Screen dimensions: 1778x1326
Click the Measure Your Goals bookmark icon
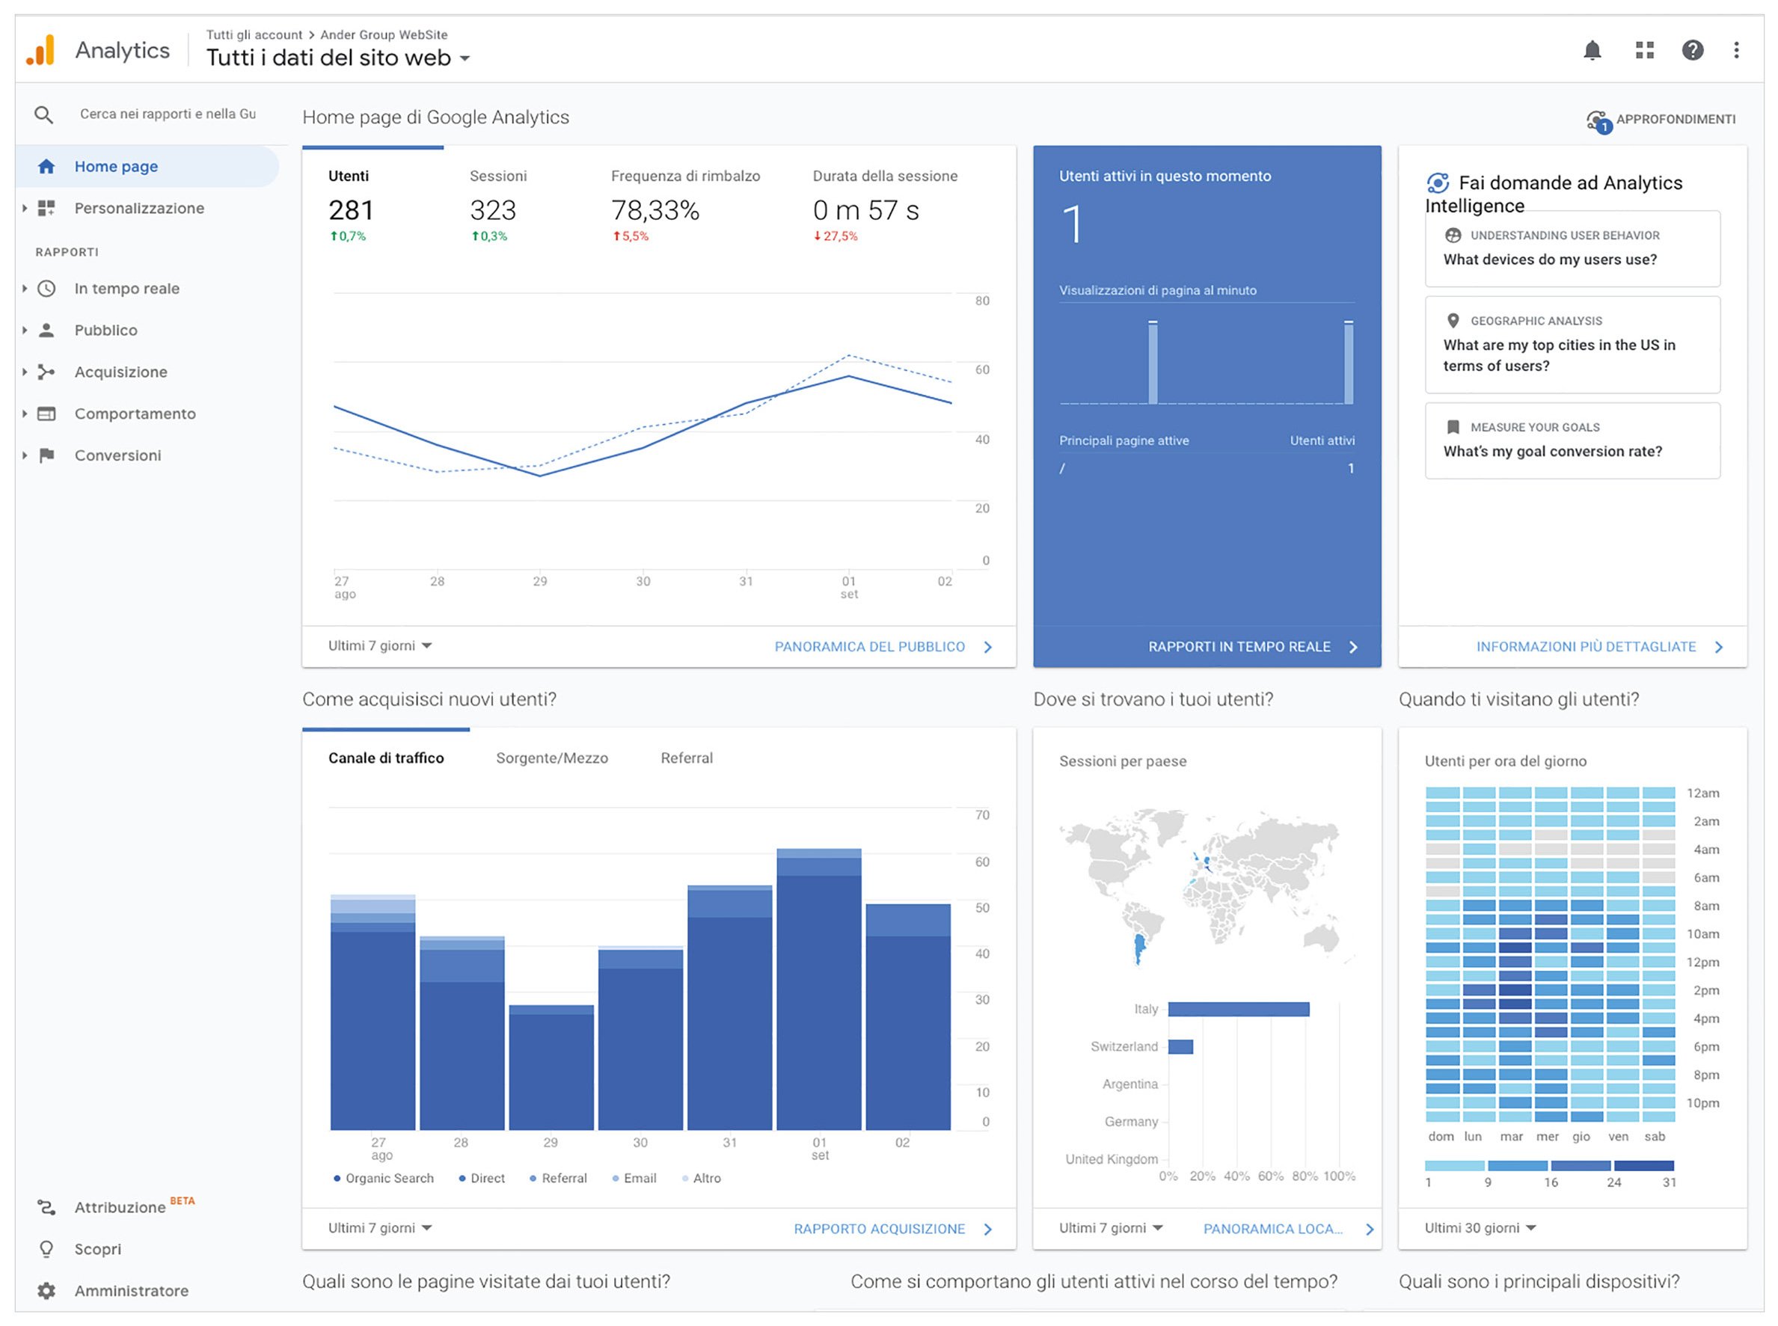click(1453, 427)
